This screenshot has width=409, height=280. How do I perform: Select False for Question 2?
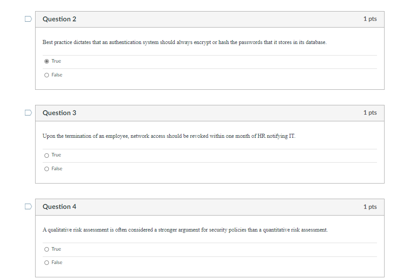pos(47,75)
